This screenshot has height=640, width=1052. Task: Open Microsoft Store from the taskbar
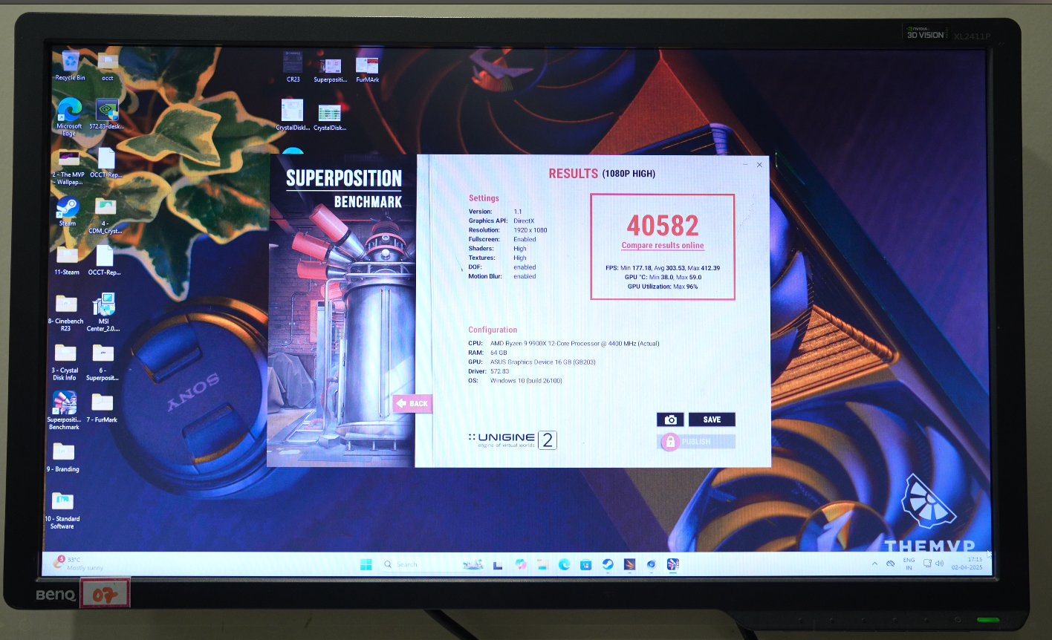click(585, 564)
